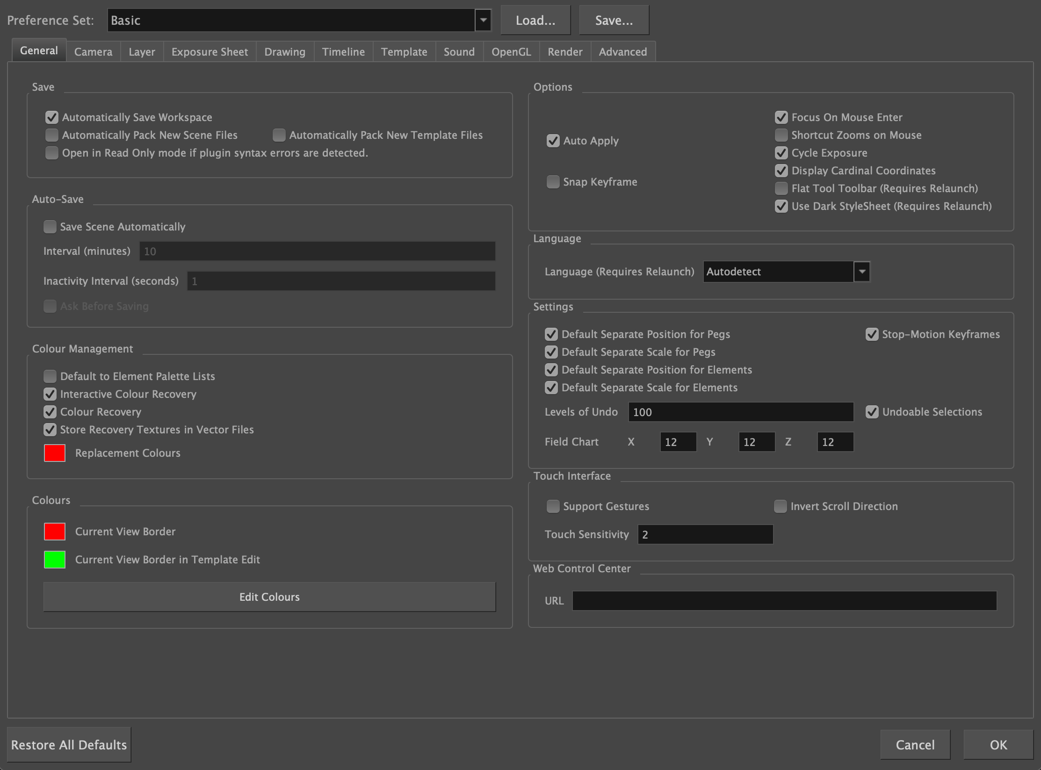Disable Cycle Exposure
Image resolution: width=1041 pixels, height=770 pixels.
(x=781, y=153)
